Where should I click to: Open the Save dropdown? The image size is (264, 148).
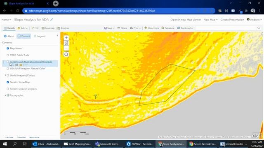coord(109,28)
